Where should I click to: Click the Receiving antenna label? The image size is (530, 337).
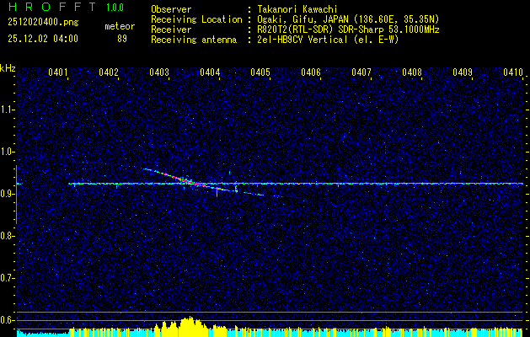(194, 40)
